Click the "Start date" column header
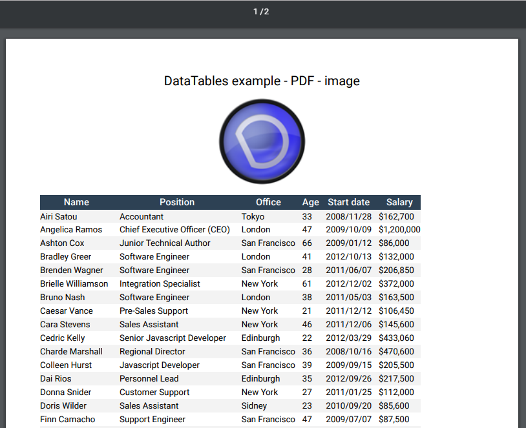526x428 pixels. coord(348,202)
